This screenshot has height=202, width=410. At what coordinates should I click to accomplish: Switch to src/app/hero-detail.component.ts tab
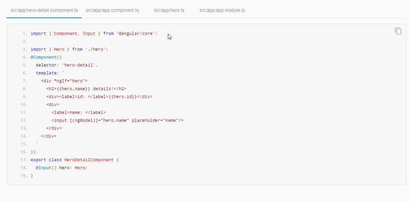(44, 10)
